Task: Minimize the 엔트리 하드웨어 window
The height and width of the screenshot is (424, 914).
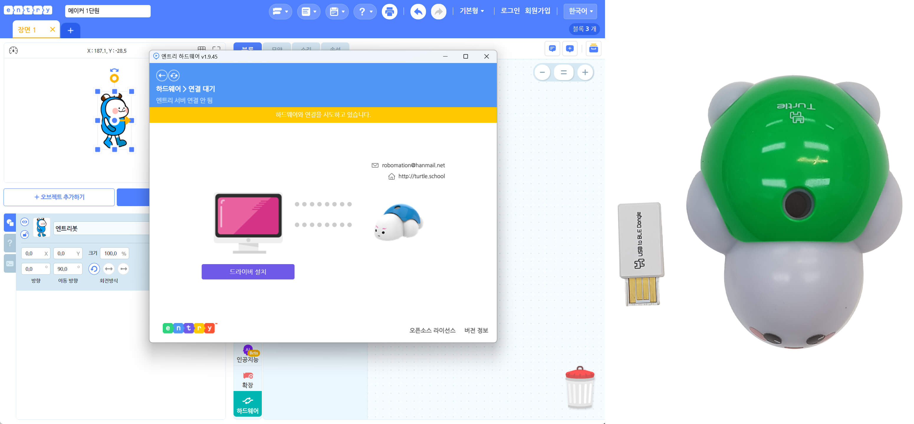Action: coord(445,56)
